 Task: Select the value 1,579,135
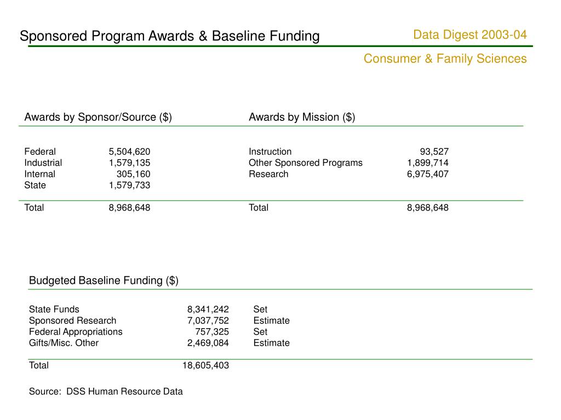click(x=129, y=163)
